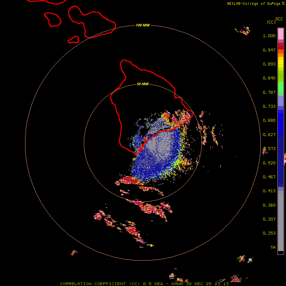Click the TH threshold label on the legend
The image size is (286, 286).
pyautogui.click(x=273, y=248)
